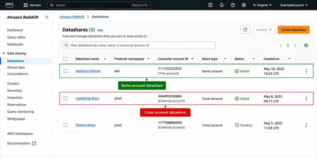The width and height of the screenshot is (317, 158).
Task: Open the Actions dropdown
Action: tap(264, 30)
